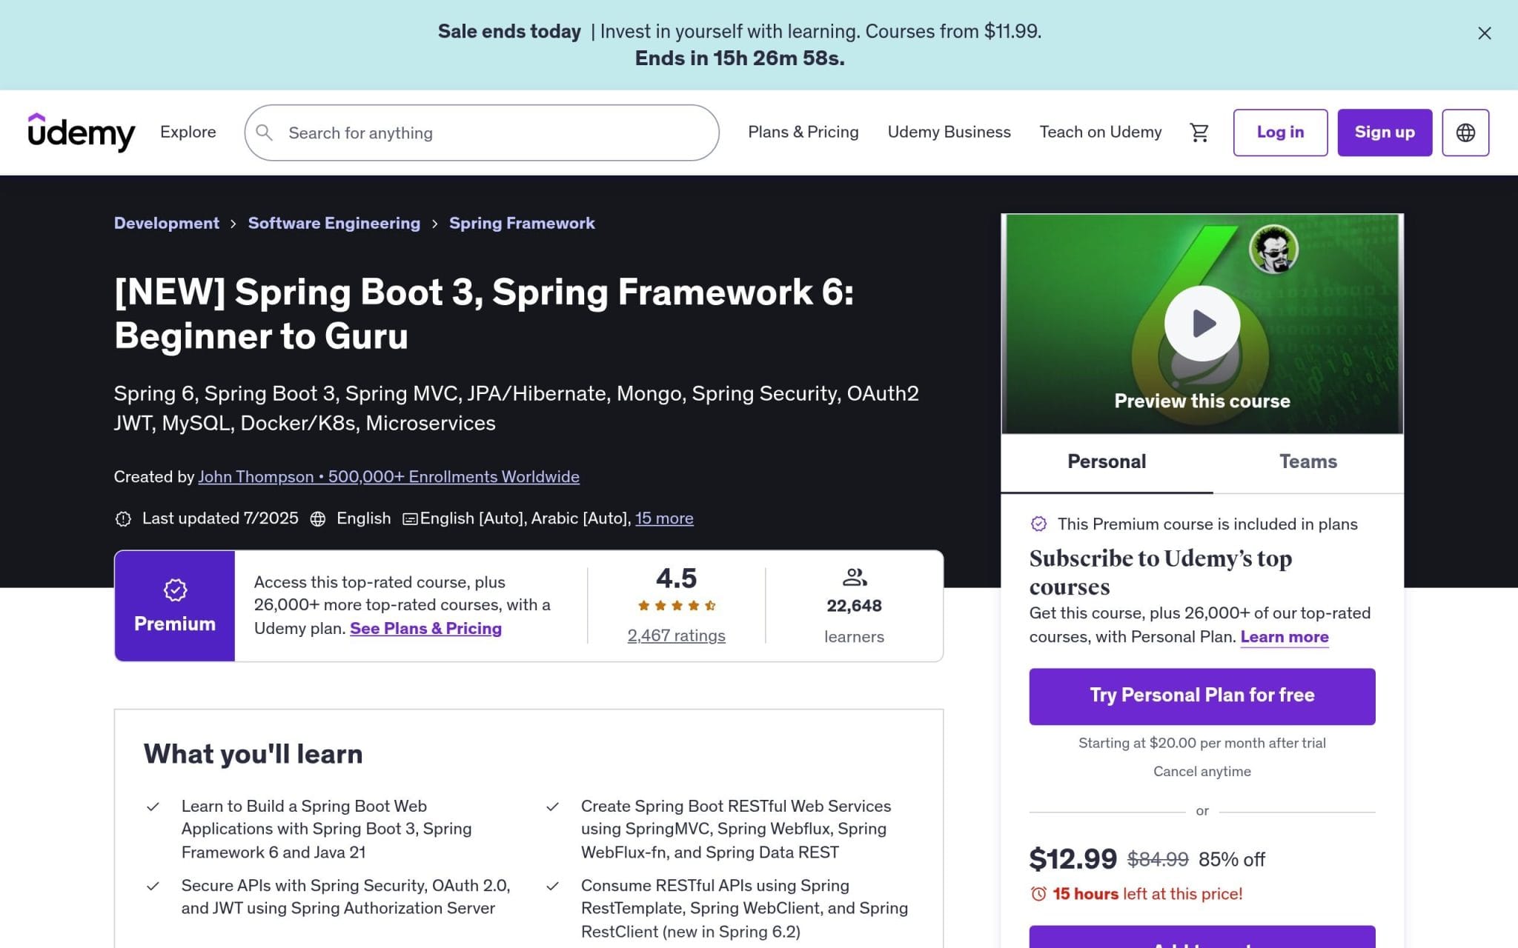Click the 4.5 rating number
This screenshot has width=1518, height=948.
point(676,578)
